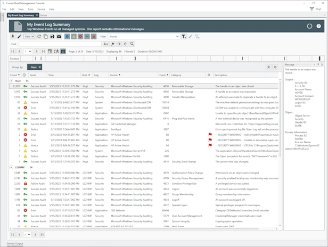Image resolution: width=328 pixels, height=247 pixels.
Task: Select the CBS Website error row
Action: click(x=144, y=210)
